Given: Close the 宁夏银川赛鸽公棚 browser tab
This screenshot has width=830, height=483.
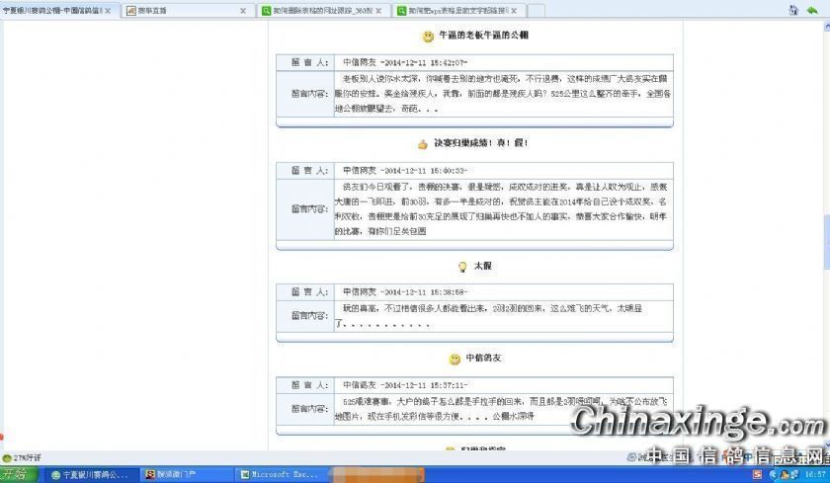Looking at the screenshot, I should 108,10.
